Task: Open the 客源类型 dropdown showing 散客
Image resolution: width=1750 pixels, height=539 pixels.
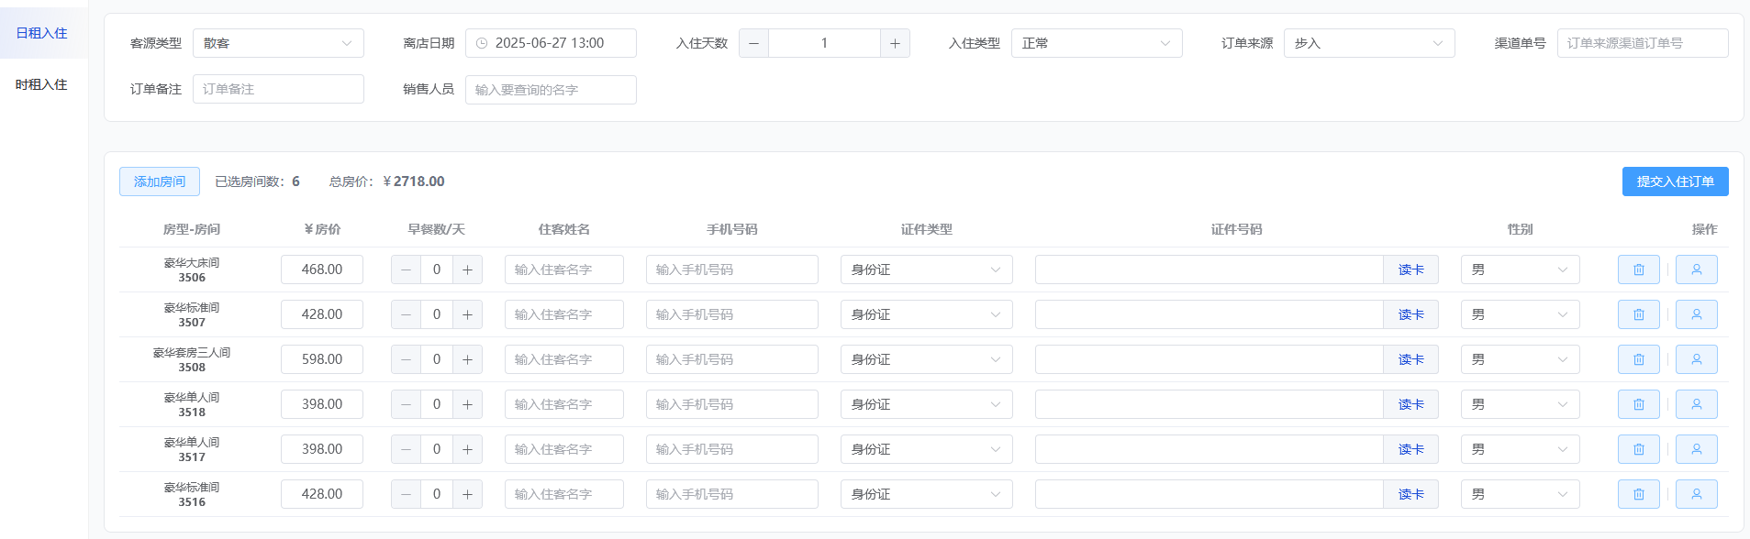Action: coord(278,43)
